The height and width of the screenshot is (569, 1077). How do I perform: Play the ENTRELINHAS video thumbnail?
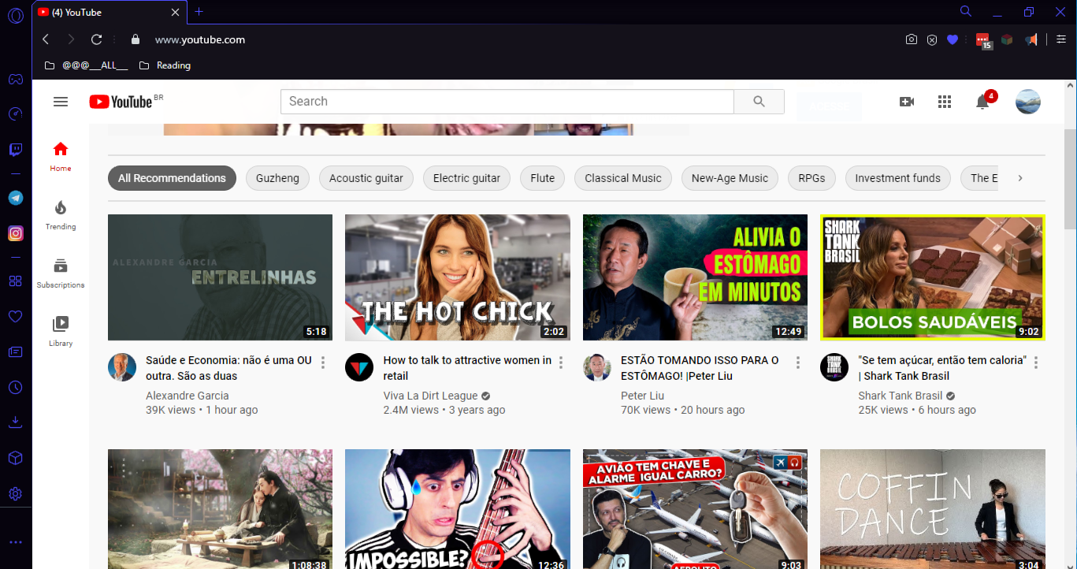220,277
